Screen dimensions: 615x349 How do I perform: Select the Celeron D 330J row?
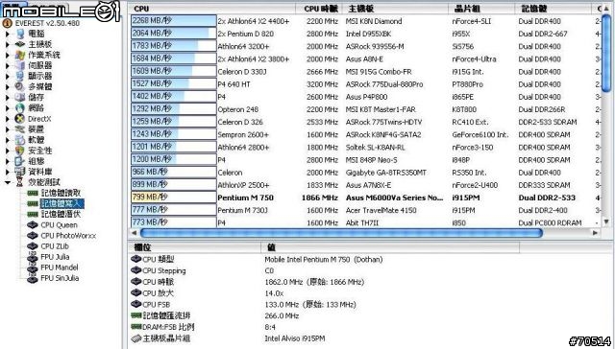pyautogui.click(x=365, y=72)
